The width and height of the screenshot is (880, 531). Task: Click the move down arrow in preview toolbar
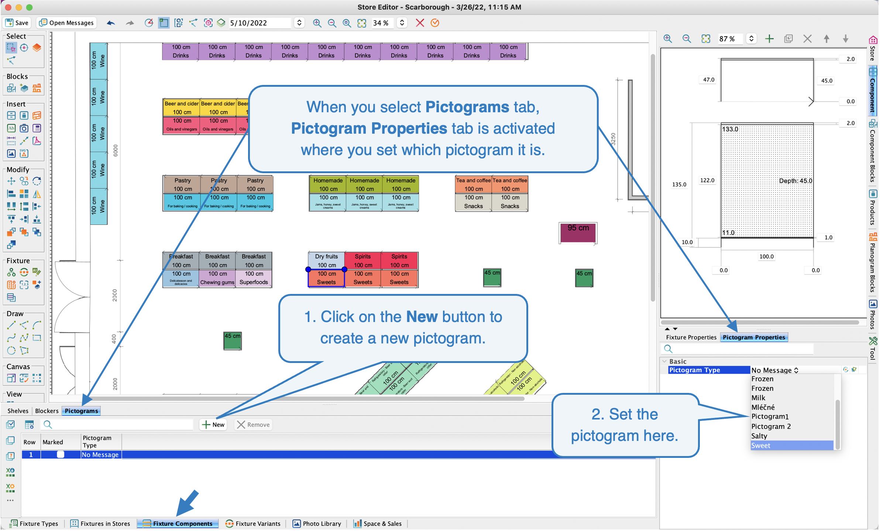846,38
